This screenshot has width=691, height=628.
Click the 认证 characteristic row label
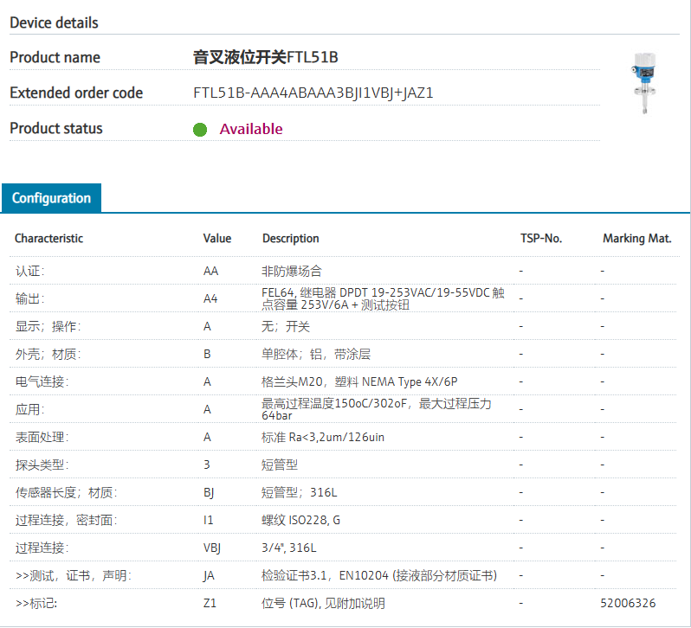click(x=29, y=271)
